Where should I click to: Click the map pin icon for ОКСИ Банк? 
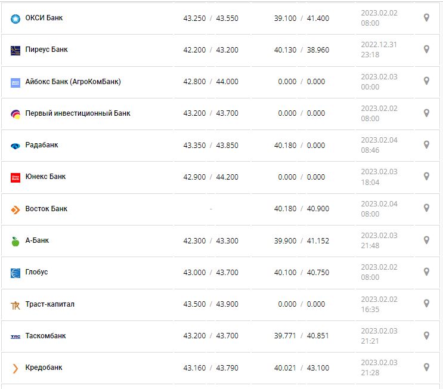pos(426,18)
